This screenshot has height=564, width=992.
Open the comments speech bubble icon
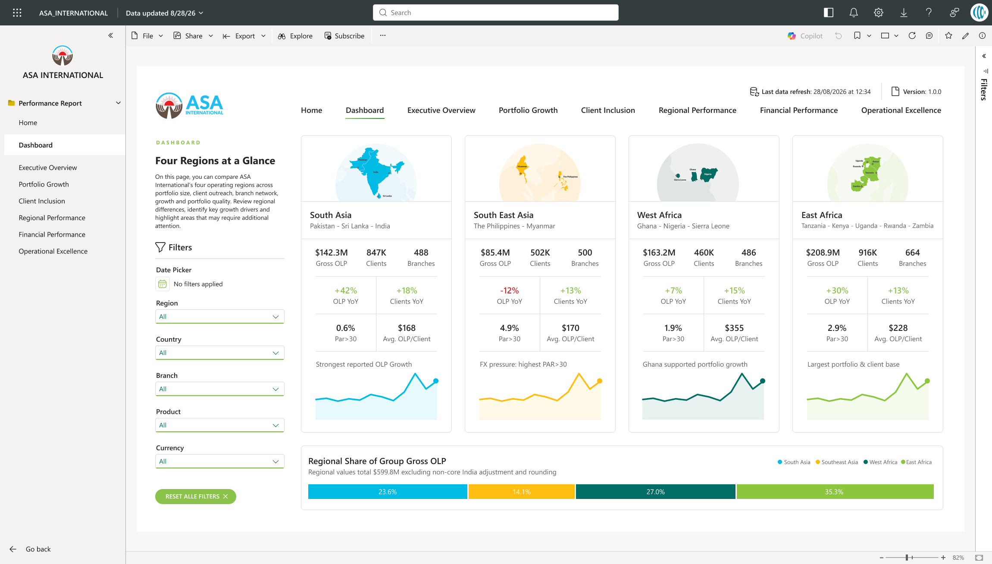929,36
